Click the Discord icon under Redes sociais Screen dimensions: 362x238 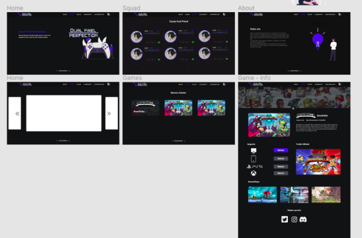(303, 219)
